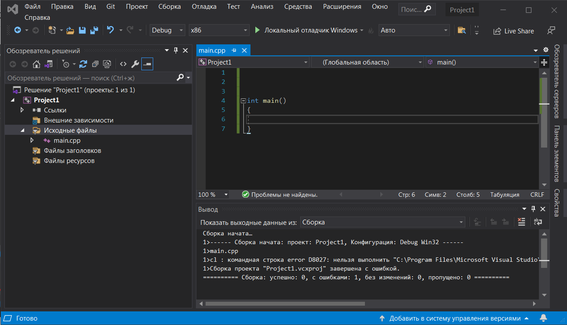
Task: Click the New Item toolbar icon
Action: click(52, 30)
